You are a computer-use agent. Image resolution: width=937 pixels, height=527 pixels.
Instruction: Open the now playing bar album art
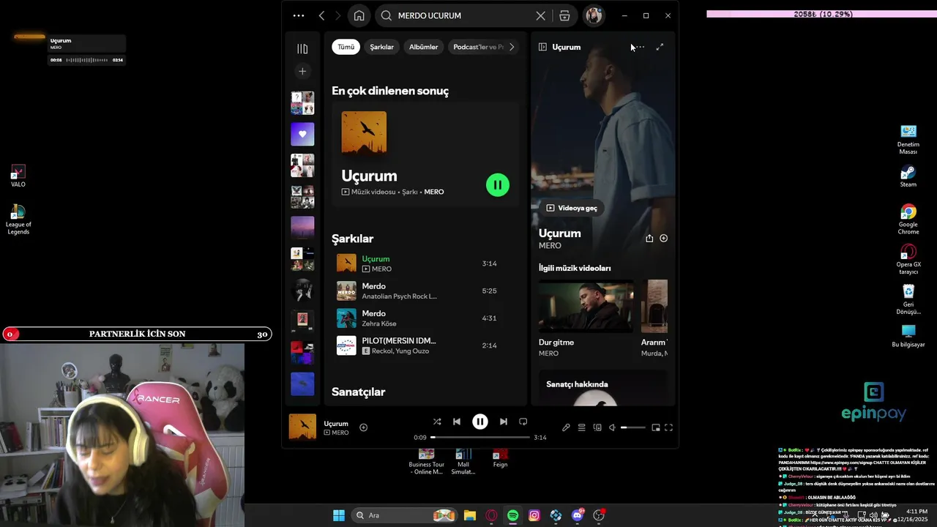tap(302, 427)
